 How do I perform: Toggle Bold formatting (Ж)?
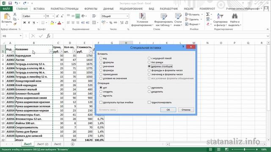point(25,22)
